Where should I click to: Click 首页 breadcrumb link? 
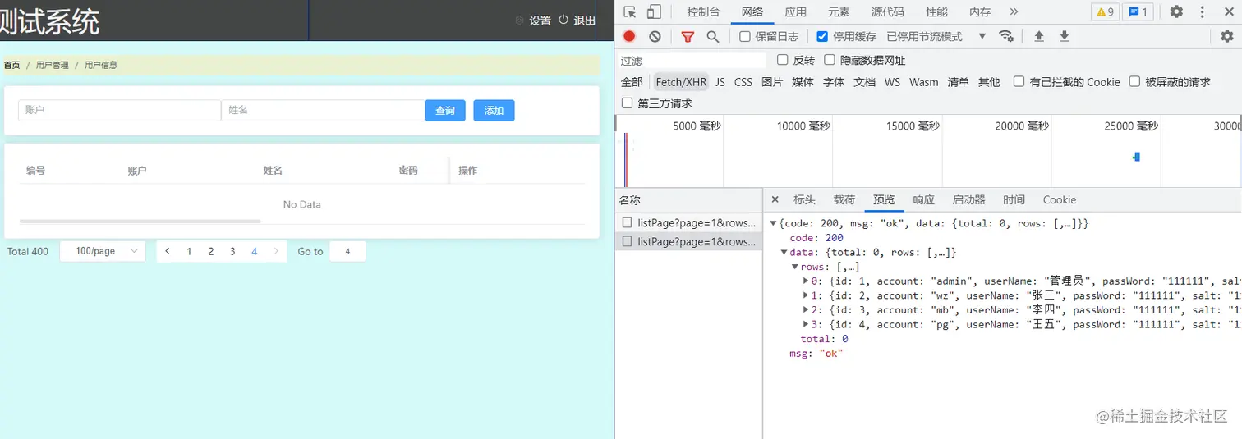pyautogui.click(x=11, y=65)
